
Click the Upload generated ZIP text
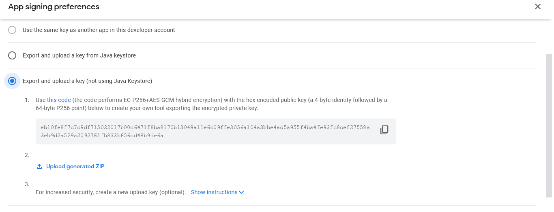[75, 166]
